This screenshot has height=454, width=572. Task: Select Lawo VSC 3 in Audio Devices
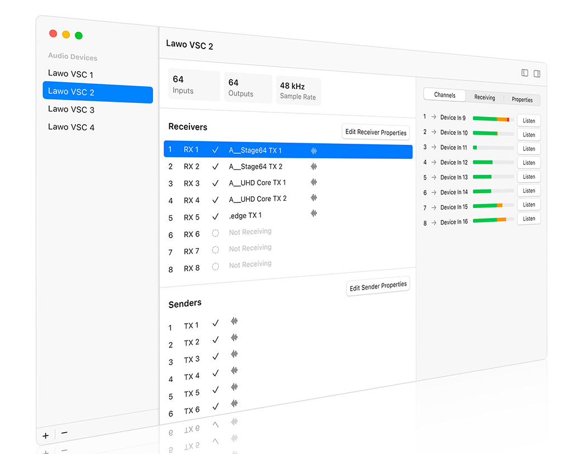point(71,109)
